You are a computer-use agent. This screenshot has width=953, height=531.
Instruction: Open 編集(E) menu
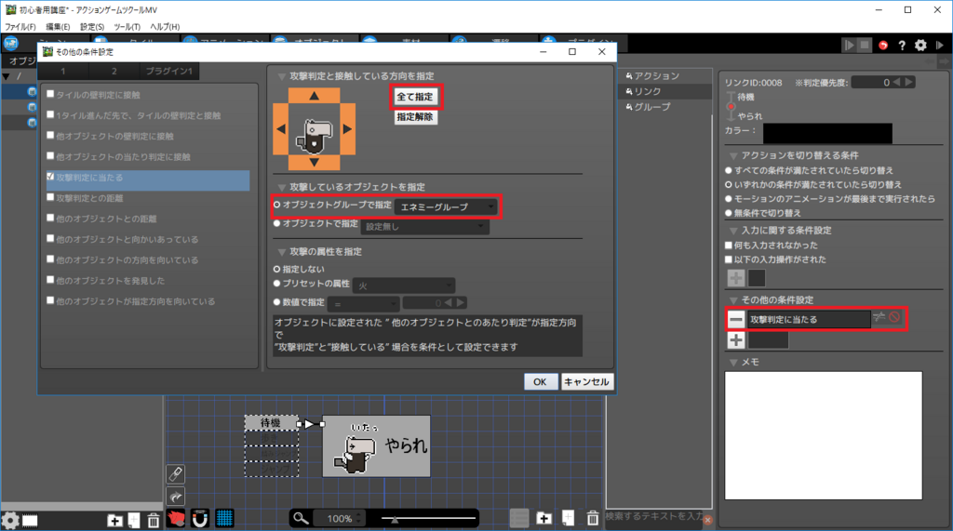tap(58, 27)
